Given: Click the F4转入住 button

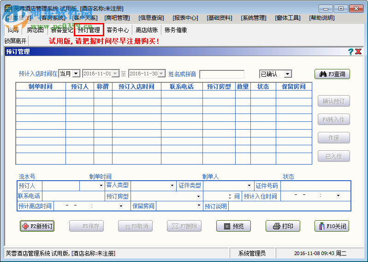Looking at the screenshot, I should [334, 120].
